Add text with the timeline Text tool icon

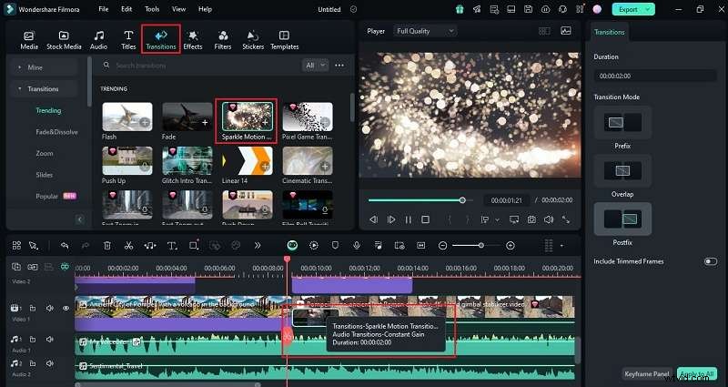click(x=172, y=246)
